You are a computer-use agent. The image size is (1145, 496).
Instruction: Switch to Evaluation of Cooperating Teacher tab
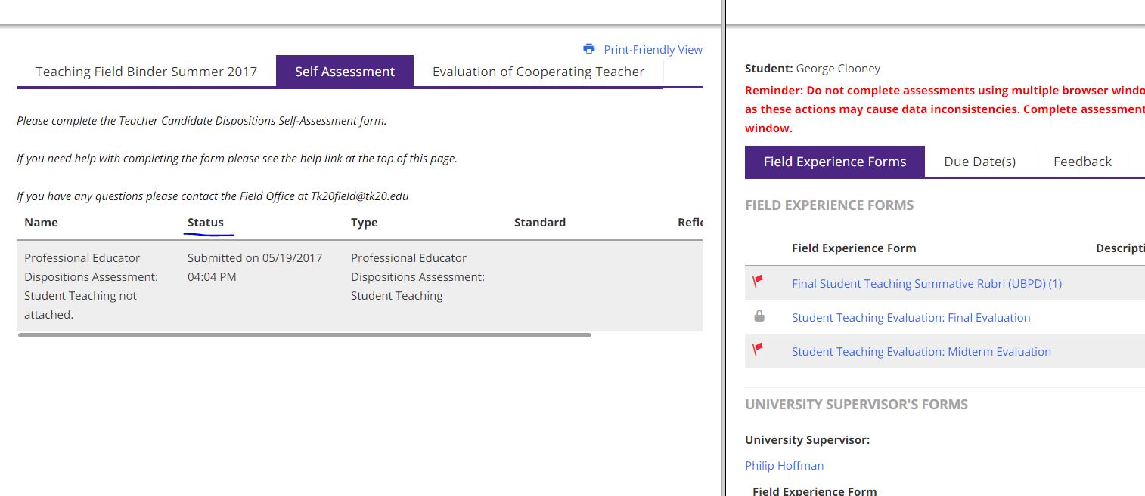tap(538, 72)
